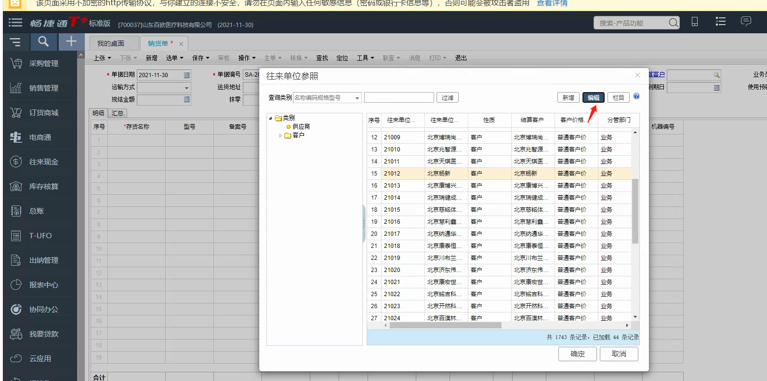Collapse the 类别 tree root
This screenshot has width=767, height=381.
(x=270, y=118)
